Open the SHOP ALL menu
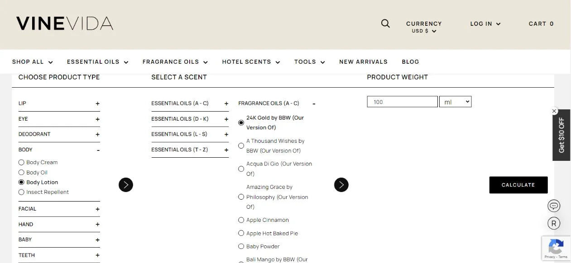This screenshot has width=571, height=263. (33, 62)
